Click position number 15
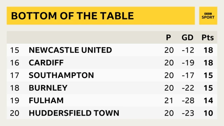 click(x=15, y=50)
